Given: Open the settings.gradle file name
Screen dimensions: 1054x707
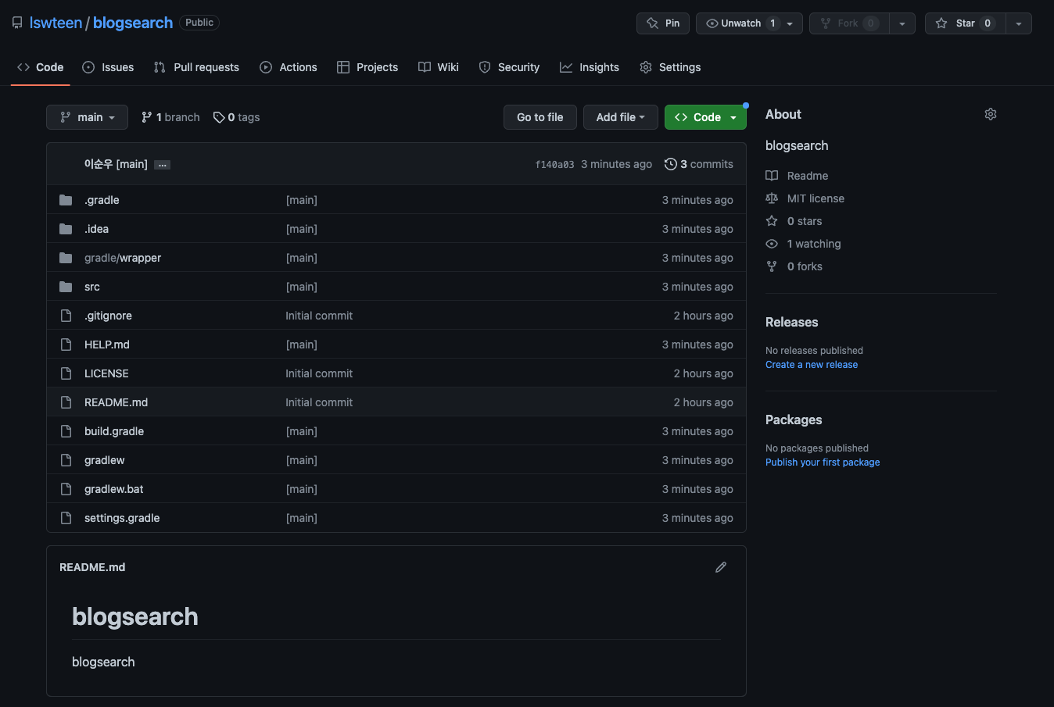Looking at the screenshot, I should 122,518.
